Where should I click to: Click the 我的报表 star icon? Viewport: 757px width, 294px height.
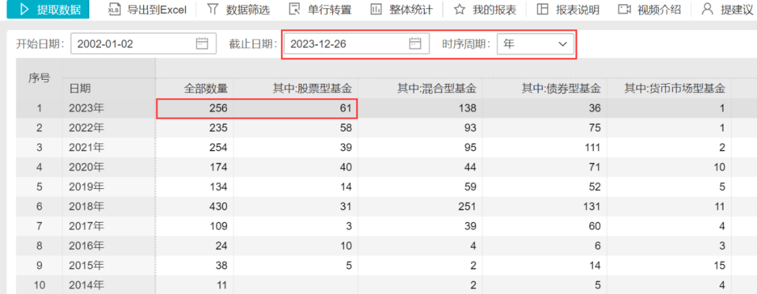(460, 9)
